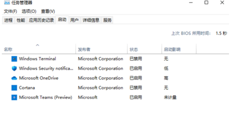Minimize the Task Manager window
The width and height of the screenshot is (236, 115).
click(x=191, y=2)
